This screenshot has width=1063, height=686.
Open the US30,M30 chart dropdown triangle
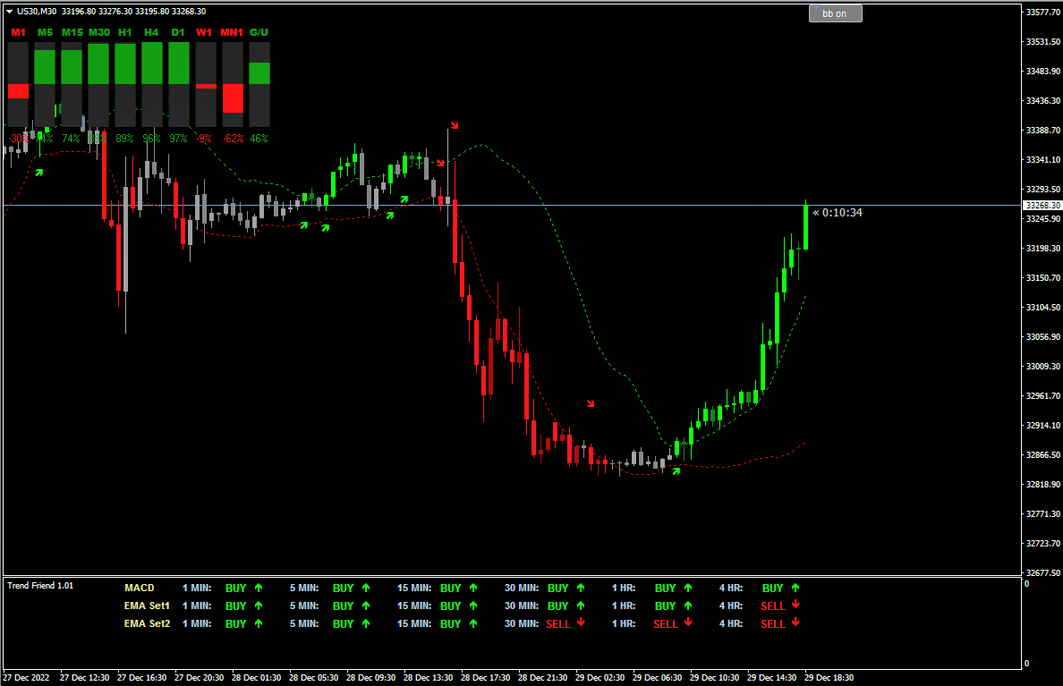(10, 12)
